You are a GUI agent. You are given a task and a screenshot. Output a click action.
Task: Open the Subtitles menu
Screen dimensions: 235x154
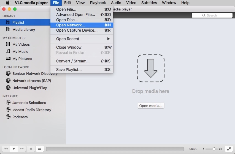[149, 3]
